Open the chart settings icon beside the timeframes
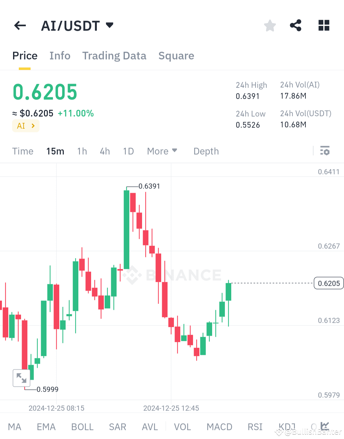This screenshot has height=439, width=344. tap(325, 151)
